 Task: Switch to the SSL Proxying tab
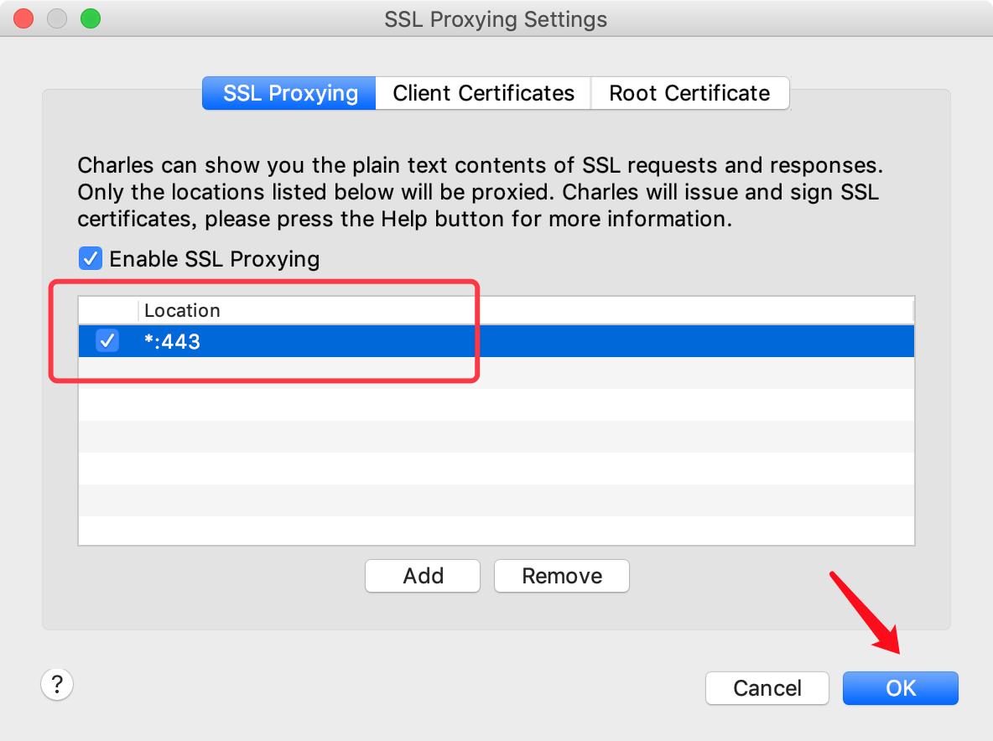(x=290, y=93)
